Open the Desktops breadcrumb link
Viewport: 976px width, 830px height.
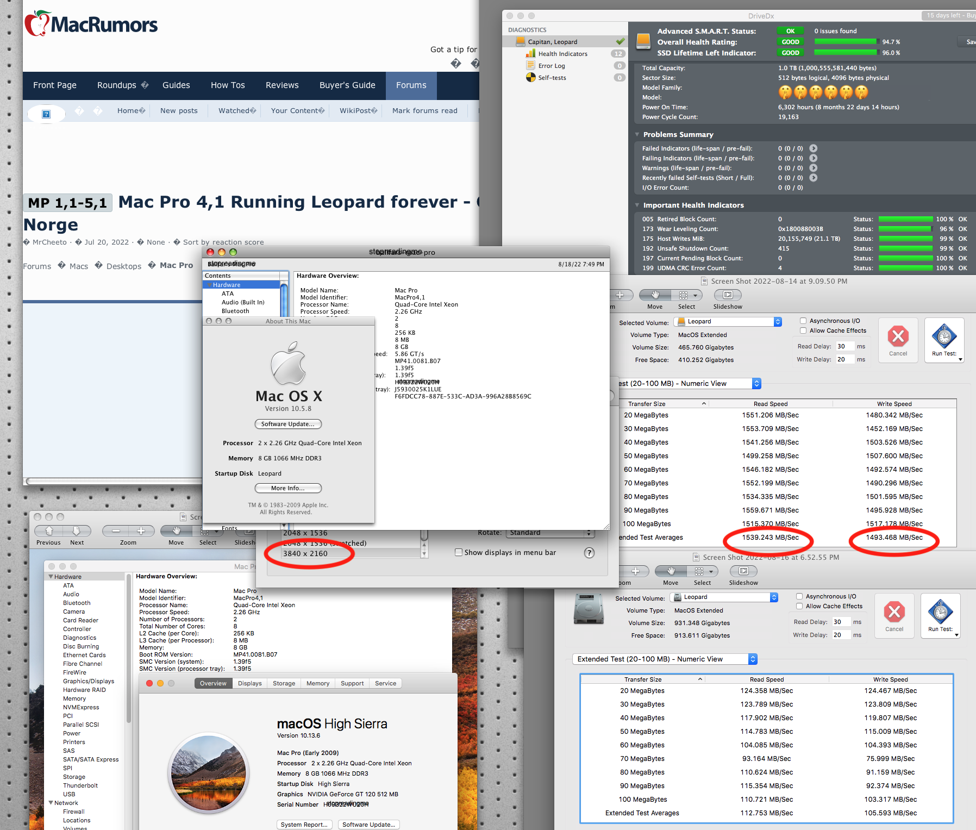(x=124, y=266)
